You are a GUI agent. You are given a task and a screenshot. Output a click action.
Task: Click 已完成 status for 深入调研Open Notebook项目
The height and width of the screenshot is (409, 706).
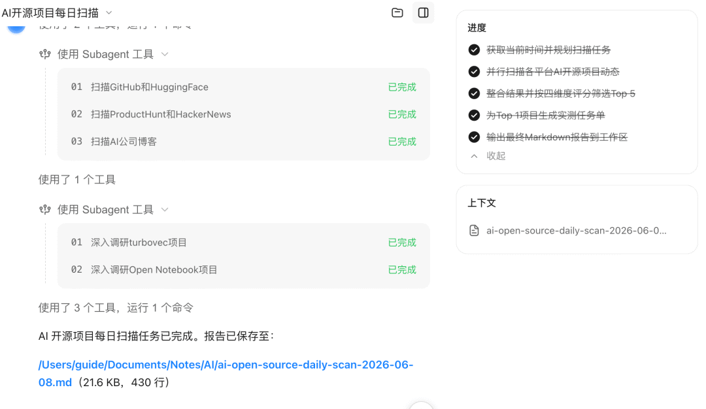coord(402,269)
